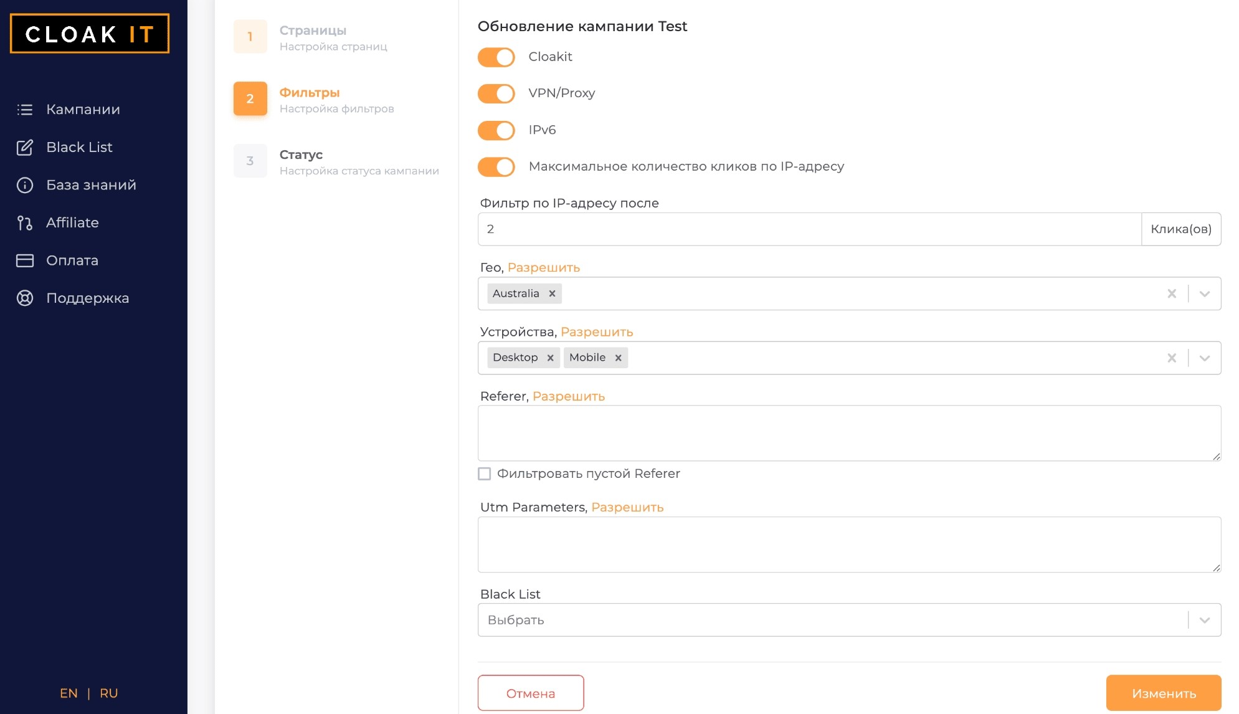The height and width of the screenshot is (714, 1239).
Task: Toggle Referer Разрешить mode link
Action: [x=569, y=396]
